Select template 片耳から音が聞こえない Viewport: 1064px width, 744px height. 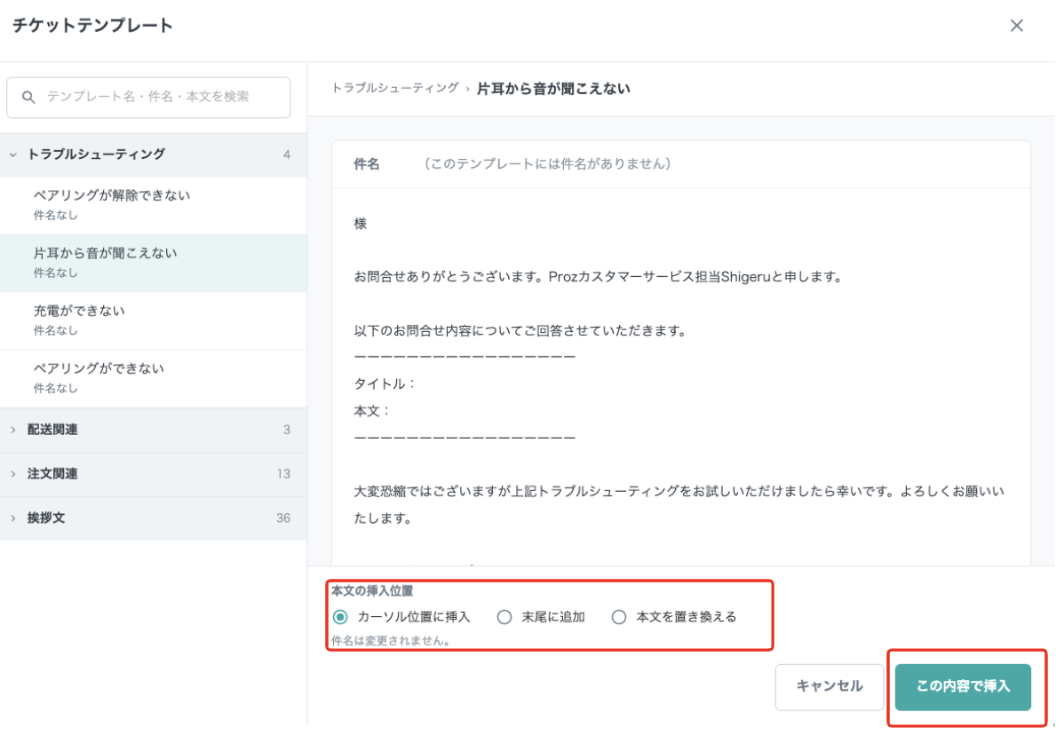pyautogui.click(x=154, y=263)
